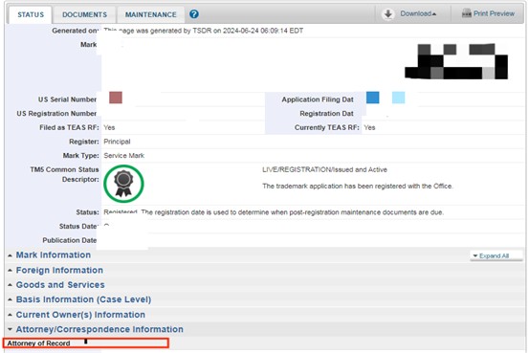Click the 'Generated on' timestamp text
The height and width of the screenshot is (353, 529).
[204, 31]
